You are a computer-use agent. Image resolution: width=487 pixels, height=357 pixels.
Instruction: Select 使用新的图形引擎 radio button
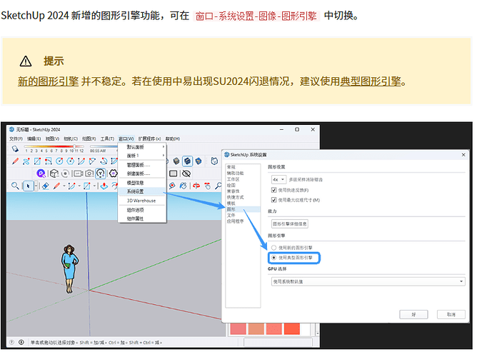(273, 248)
